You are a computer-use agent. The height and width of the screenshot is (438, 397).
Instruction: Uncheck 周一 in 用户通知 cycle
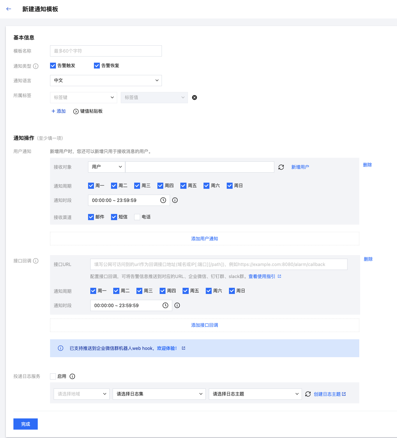(91, 186)
